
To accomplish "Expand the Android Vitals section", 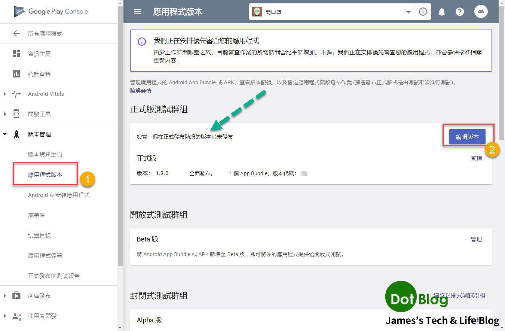I will tap(4, 94).
